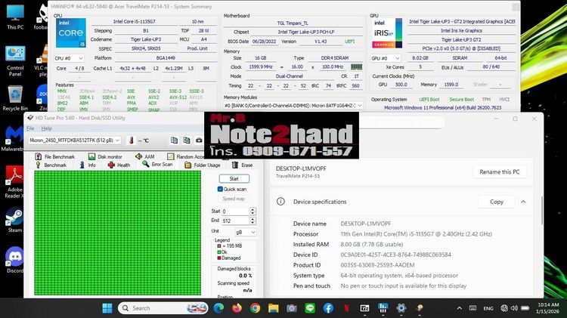The height and width of the screenshot is (318, 567).
Task: Open Facebook from the taskbar
Action: pyautogui.click(x=328, y=308)
